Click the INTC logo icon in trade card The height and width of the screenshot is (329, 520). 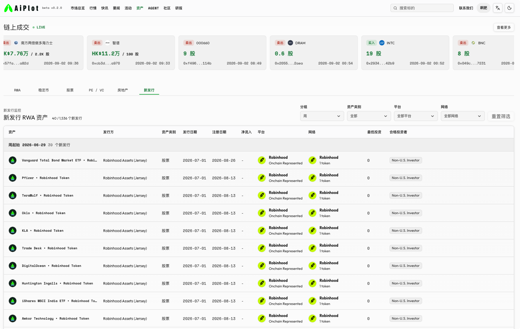pyautogui.click(x=382, y=43)
